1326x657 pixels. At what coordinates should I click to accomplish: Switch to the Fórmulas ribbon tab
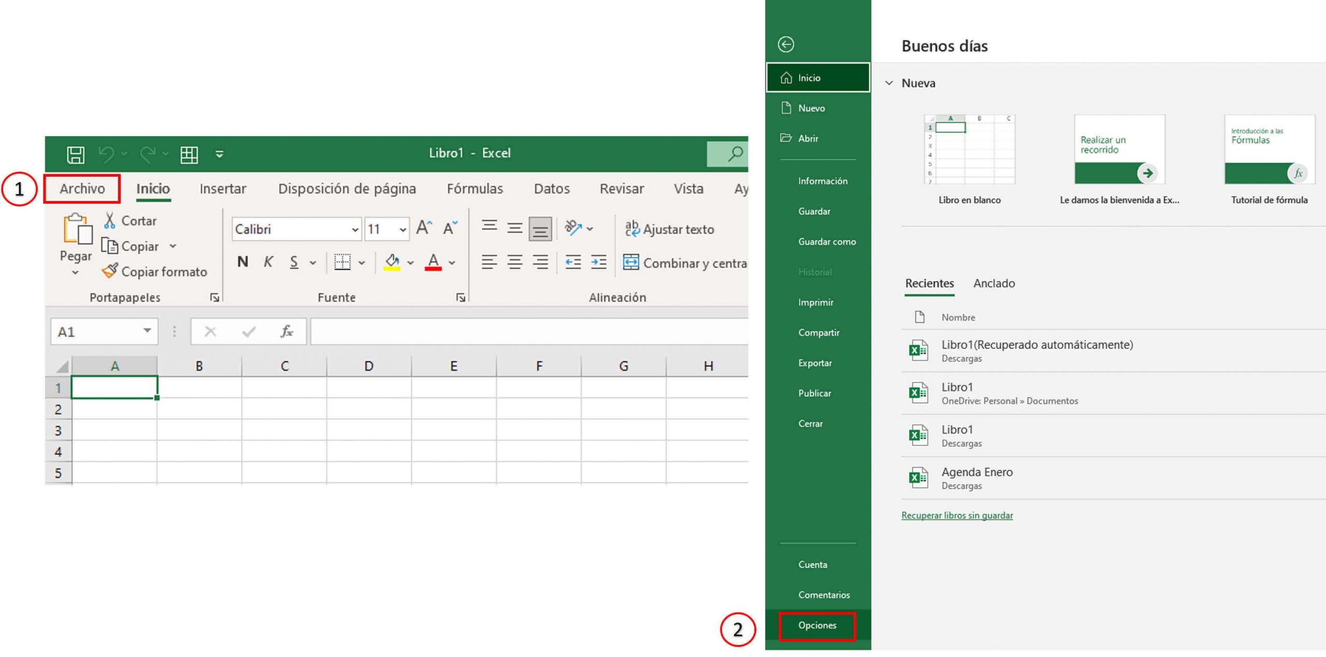coord(474,188)
